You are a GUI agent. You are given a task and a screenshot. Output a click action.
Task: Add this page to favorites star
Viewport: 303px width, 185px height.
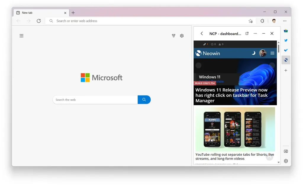click(x=251, y=21)
